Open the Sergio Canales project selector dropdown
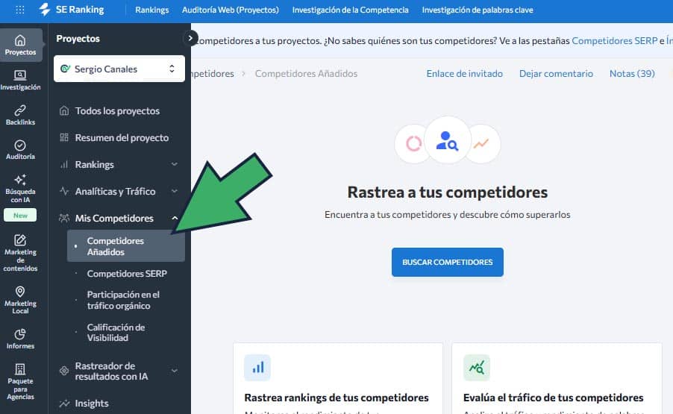 coord(119,69)
